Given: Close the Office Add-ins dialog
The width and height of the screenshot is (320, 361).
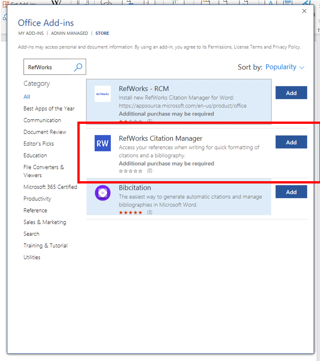Looking at the screenshot, I should [304, 11].
